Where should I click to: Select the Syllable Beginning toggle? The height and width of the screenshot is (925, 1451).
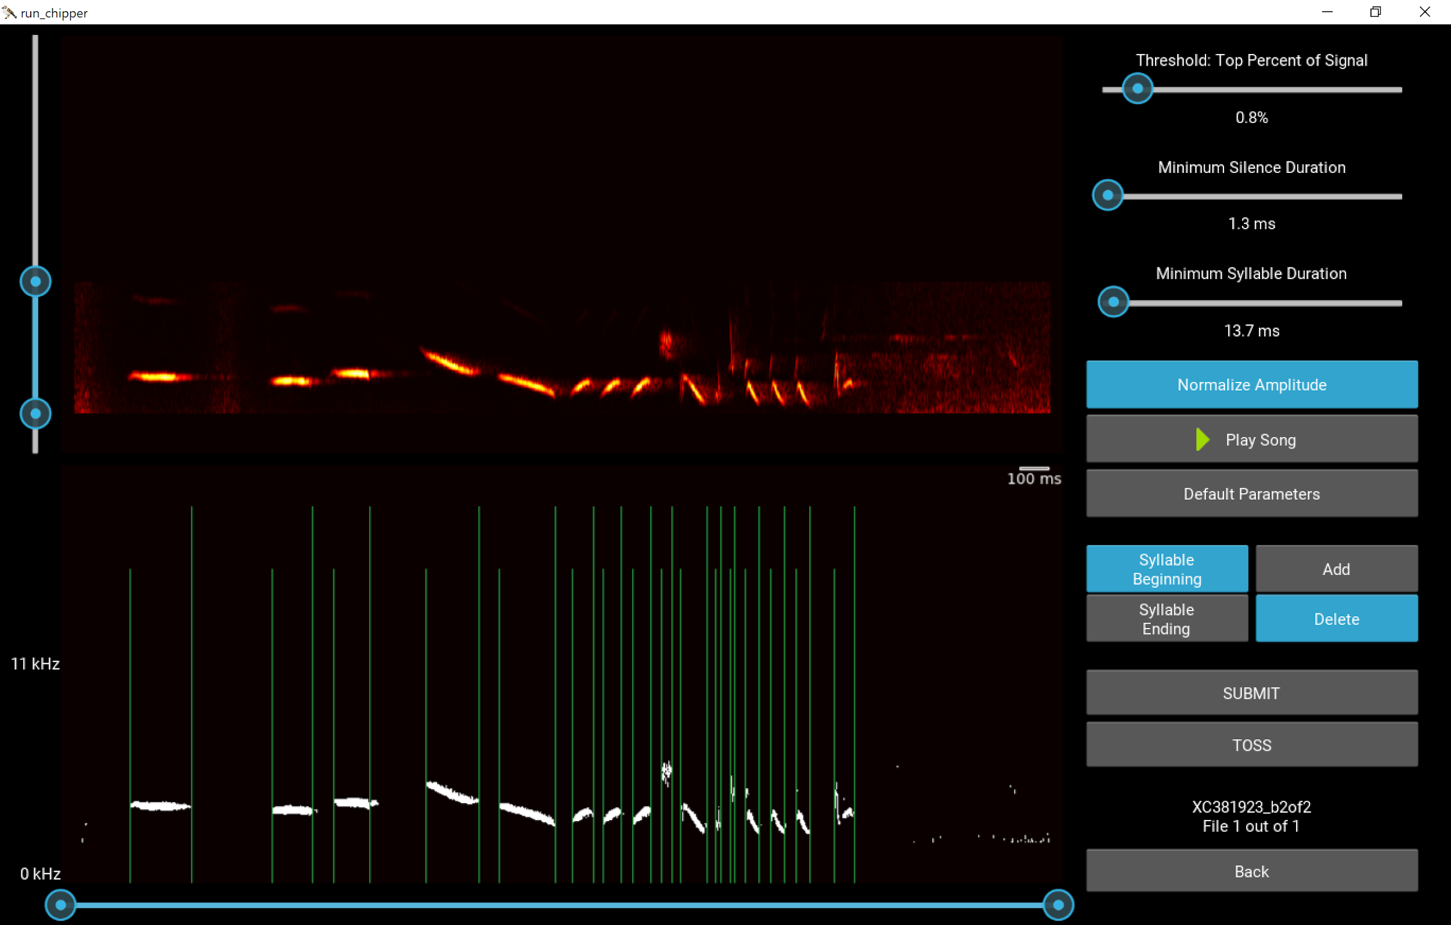[x=1167, y=569]
